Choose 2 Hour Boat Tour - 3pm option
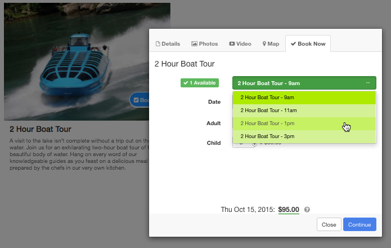 [304, 136]
